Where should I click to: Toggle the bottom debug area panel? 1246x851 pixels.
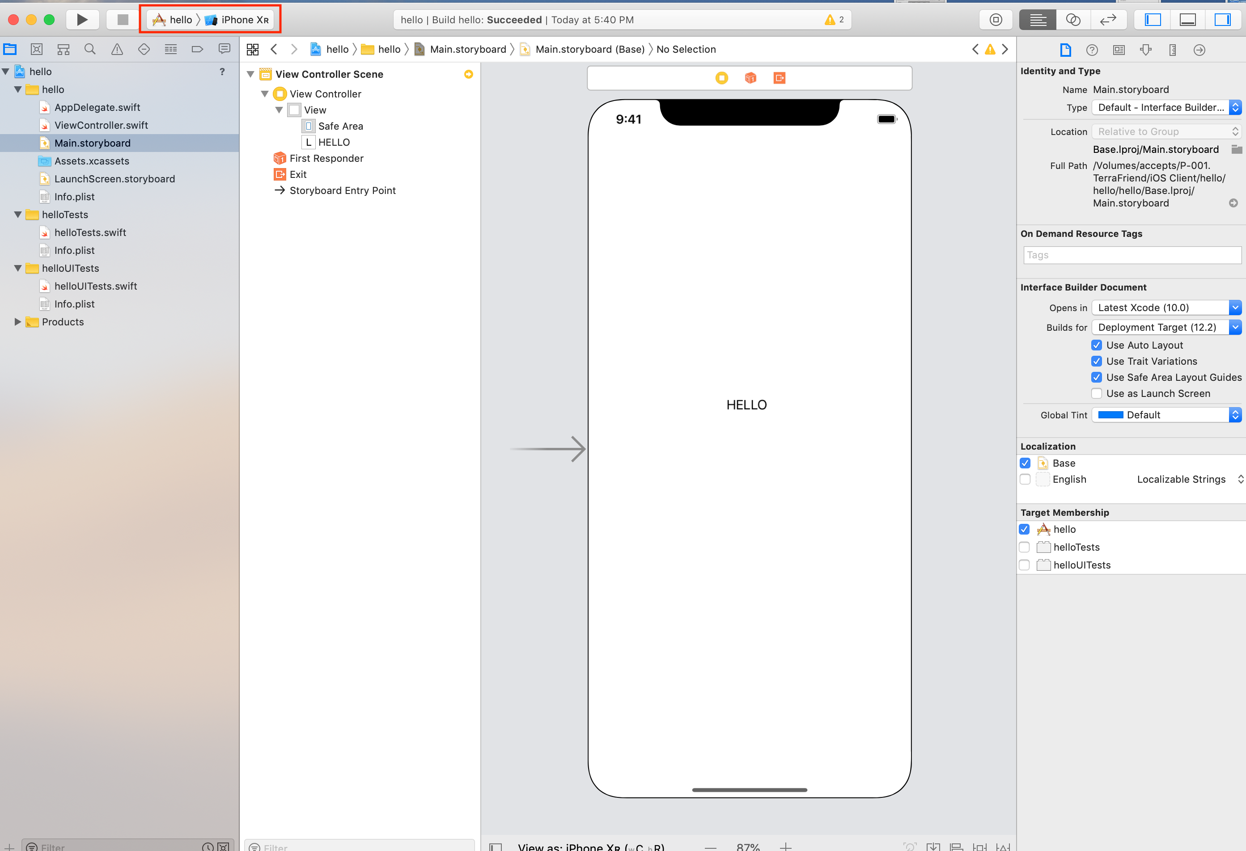tap(1187, 20)
